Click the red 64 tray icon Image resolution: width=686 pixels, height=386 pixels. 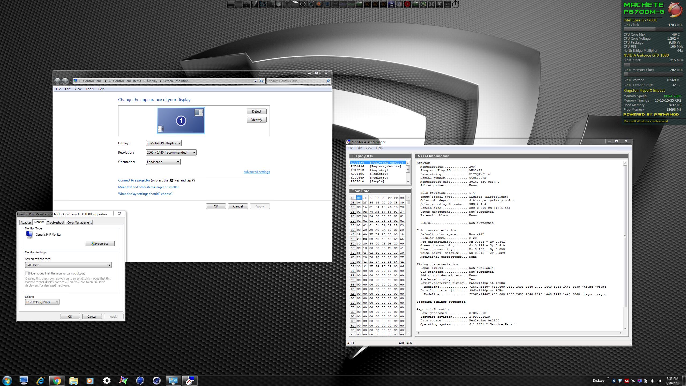[x=627, y=381]
